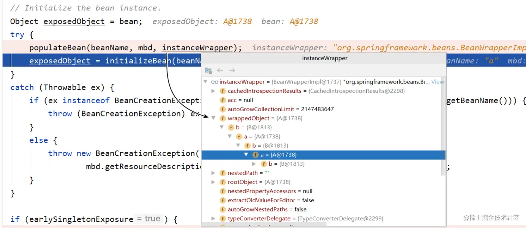526x228 pixels.
Task: Click the inline hint "exposedObject: A@1738"
Action: pos(202,22)
